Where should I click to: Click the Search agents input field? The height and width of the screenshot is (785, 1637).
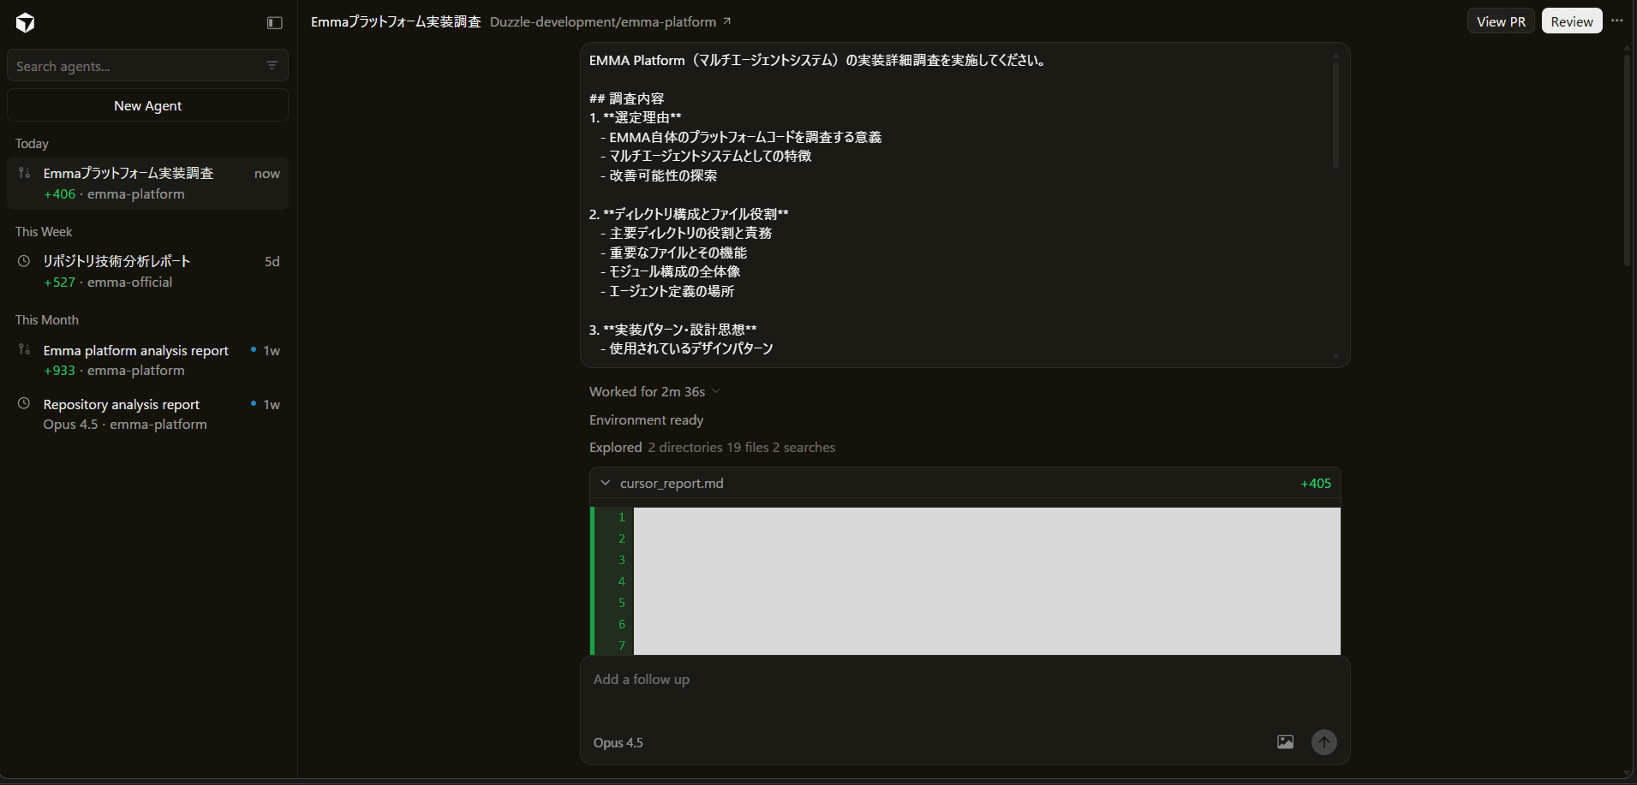(137, 66)
